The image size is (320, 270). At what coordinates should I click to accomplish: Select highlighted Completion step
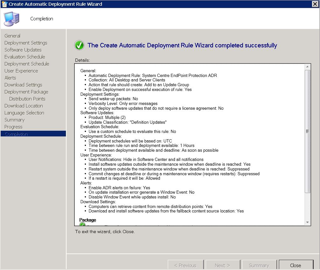pyautogui.click(x=33, y=134)
